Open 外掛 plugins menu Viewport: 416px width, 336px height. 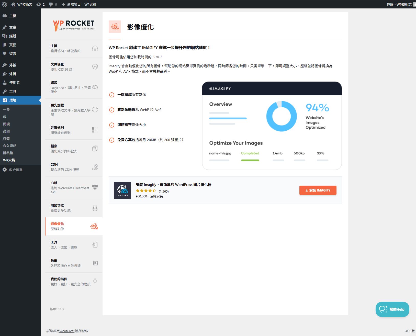coord(20,74)
